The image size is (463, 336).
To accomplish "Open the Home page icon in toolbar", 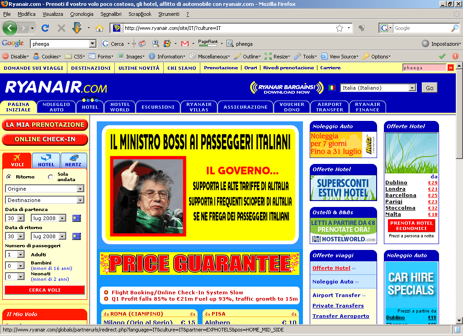I will tap(99, 28).
